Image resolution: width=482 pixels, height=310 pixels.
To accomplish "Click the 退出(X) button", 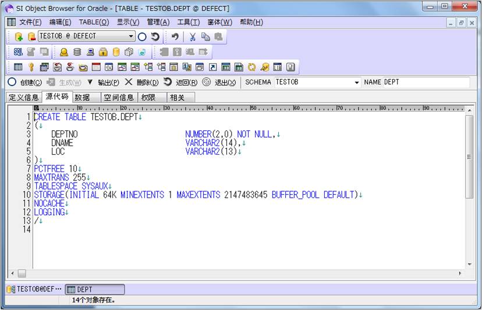I will pyautogui.click(x=219, y=82).
